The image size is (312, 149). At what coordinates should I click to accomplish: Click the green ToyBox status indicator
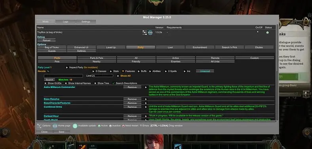pos(267,32)
